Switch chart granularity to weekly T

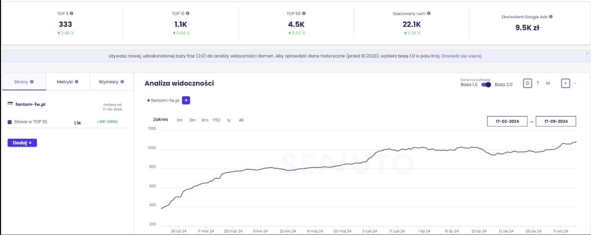538,83
